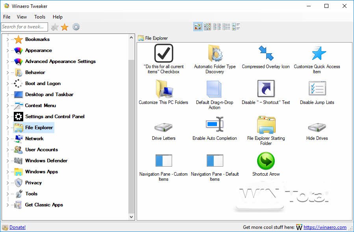The height and width of the screenshot is (232, 354).
Task: Open the View menu
Action: point(22,17)
